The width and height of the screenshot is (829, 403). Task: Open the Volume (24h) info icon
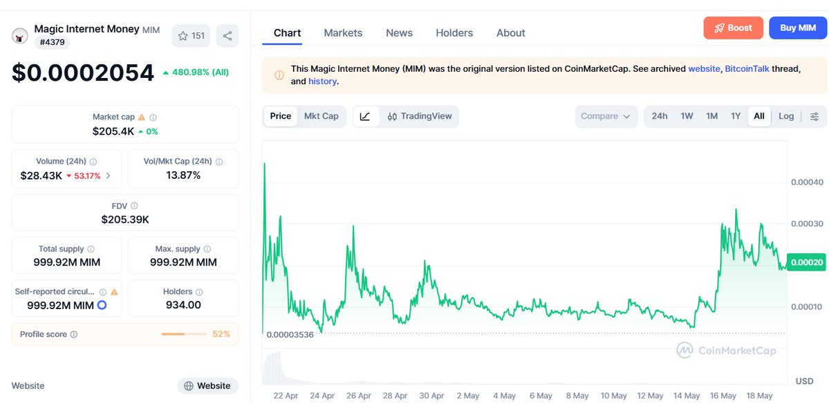pos(93,162)
